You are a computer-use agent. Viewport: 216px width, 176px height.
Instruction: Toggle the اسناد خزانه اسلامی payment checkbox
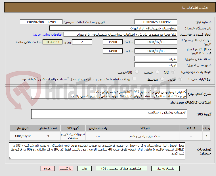coord(134,79)
